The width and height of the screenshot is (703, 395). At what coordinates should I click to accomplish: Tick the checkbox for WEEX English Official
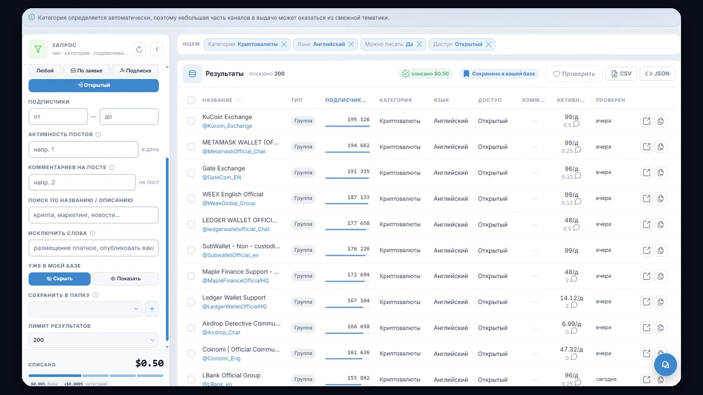click(191, 199)
